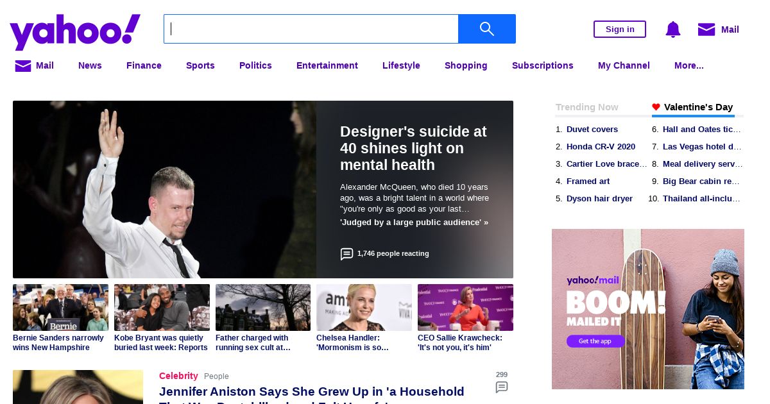Click the Get the app ad button
770x404 pixels.
[595, 341]
